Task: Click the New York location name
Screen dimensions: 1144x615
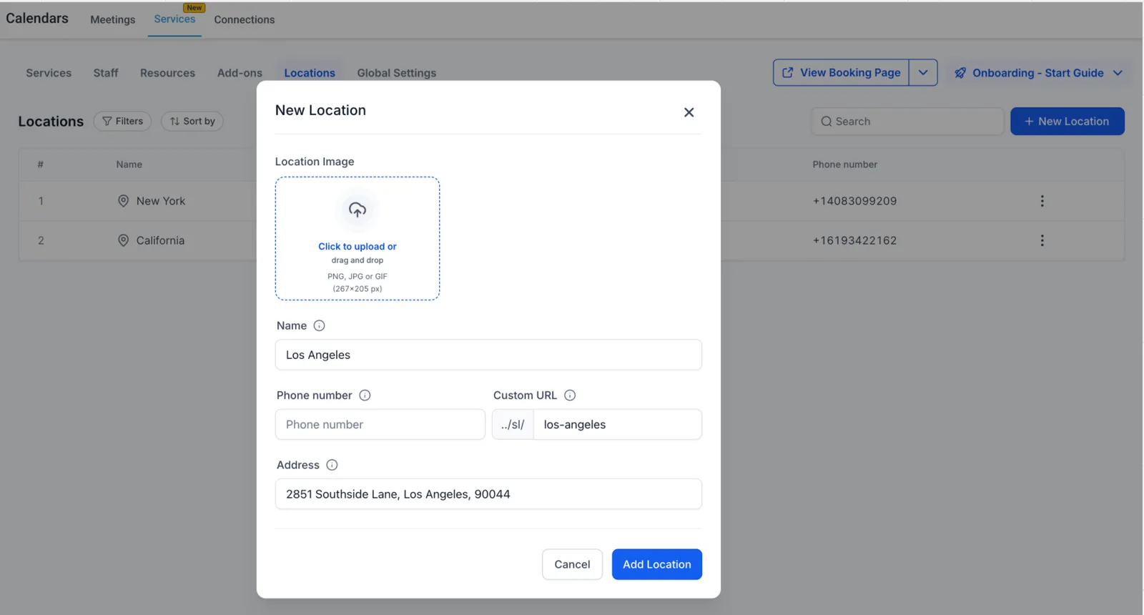Action: tap(161, 201)
